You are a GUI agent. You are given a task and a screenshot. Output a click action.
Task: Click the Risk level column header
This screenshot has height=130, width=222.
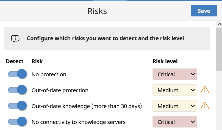click(165, 61)
